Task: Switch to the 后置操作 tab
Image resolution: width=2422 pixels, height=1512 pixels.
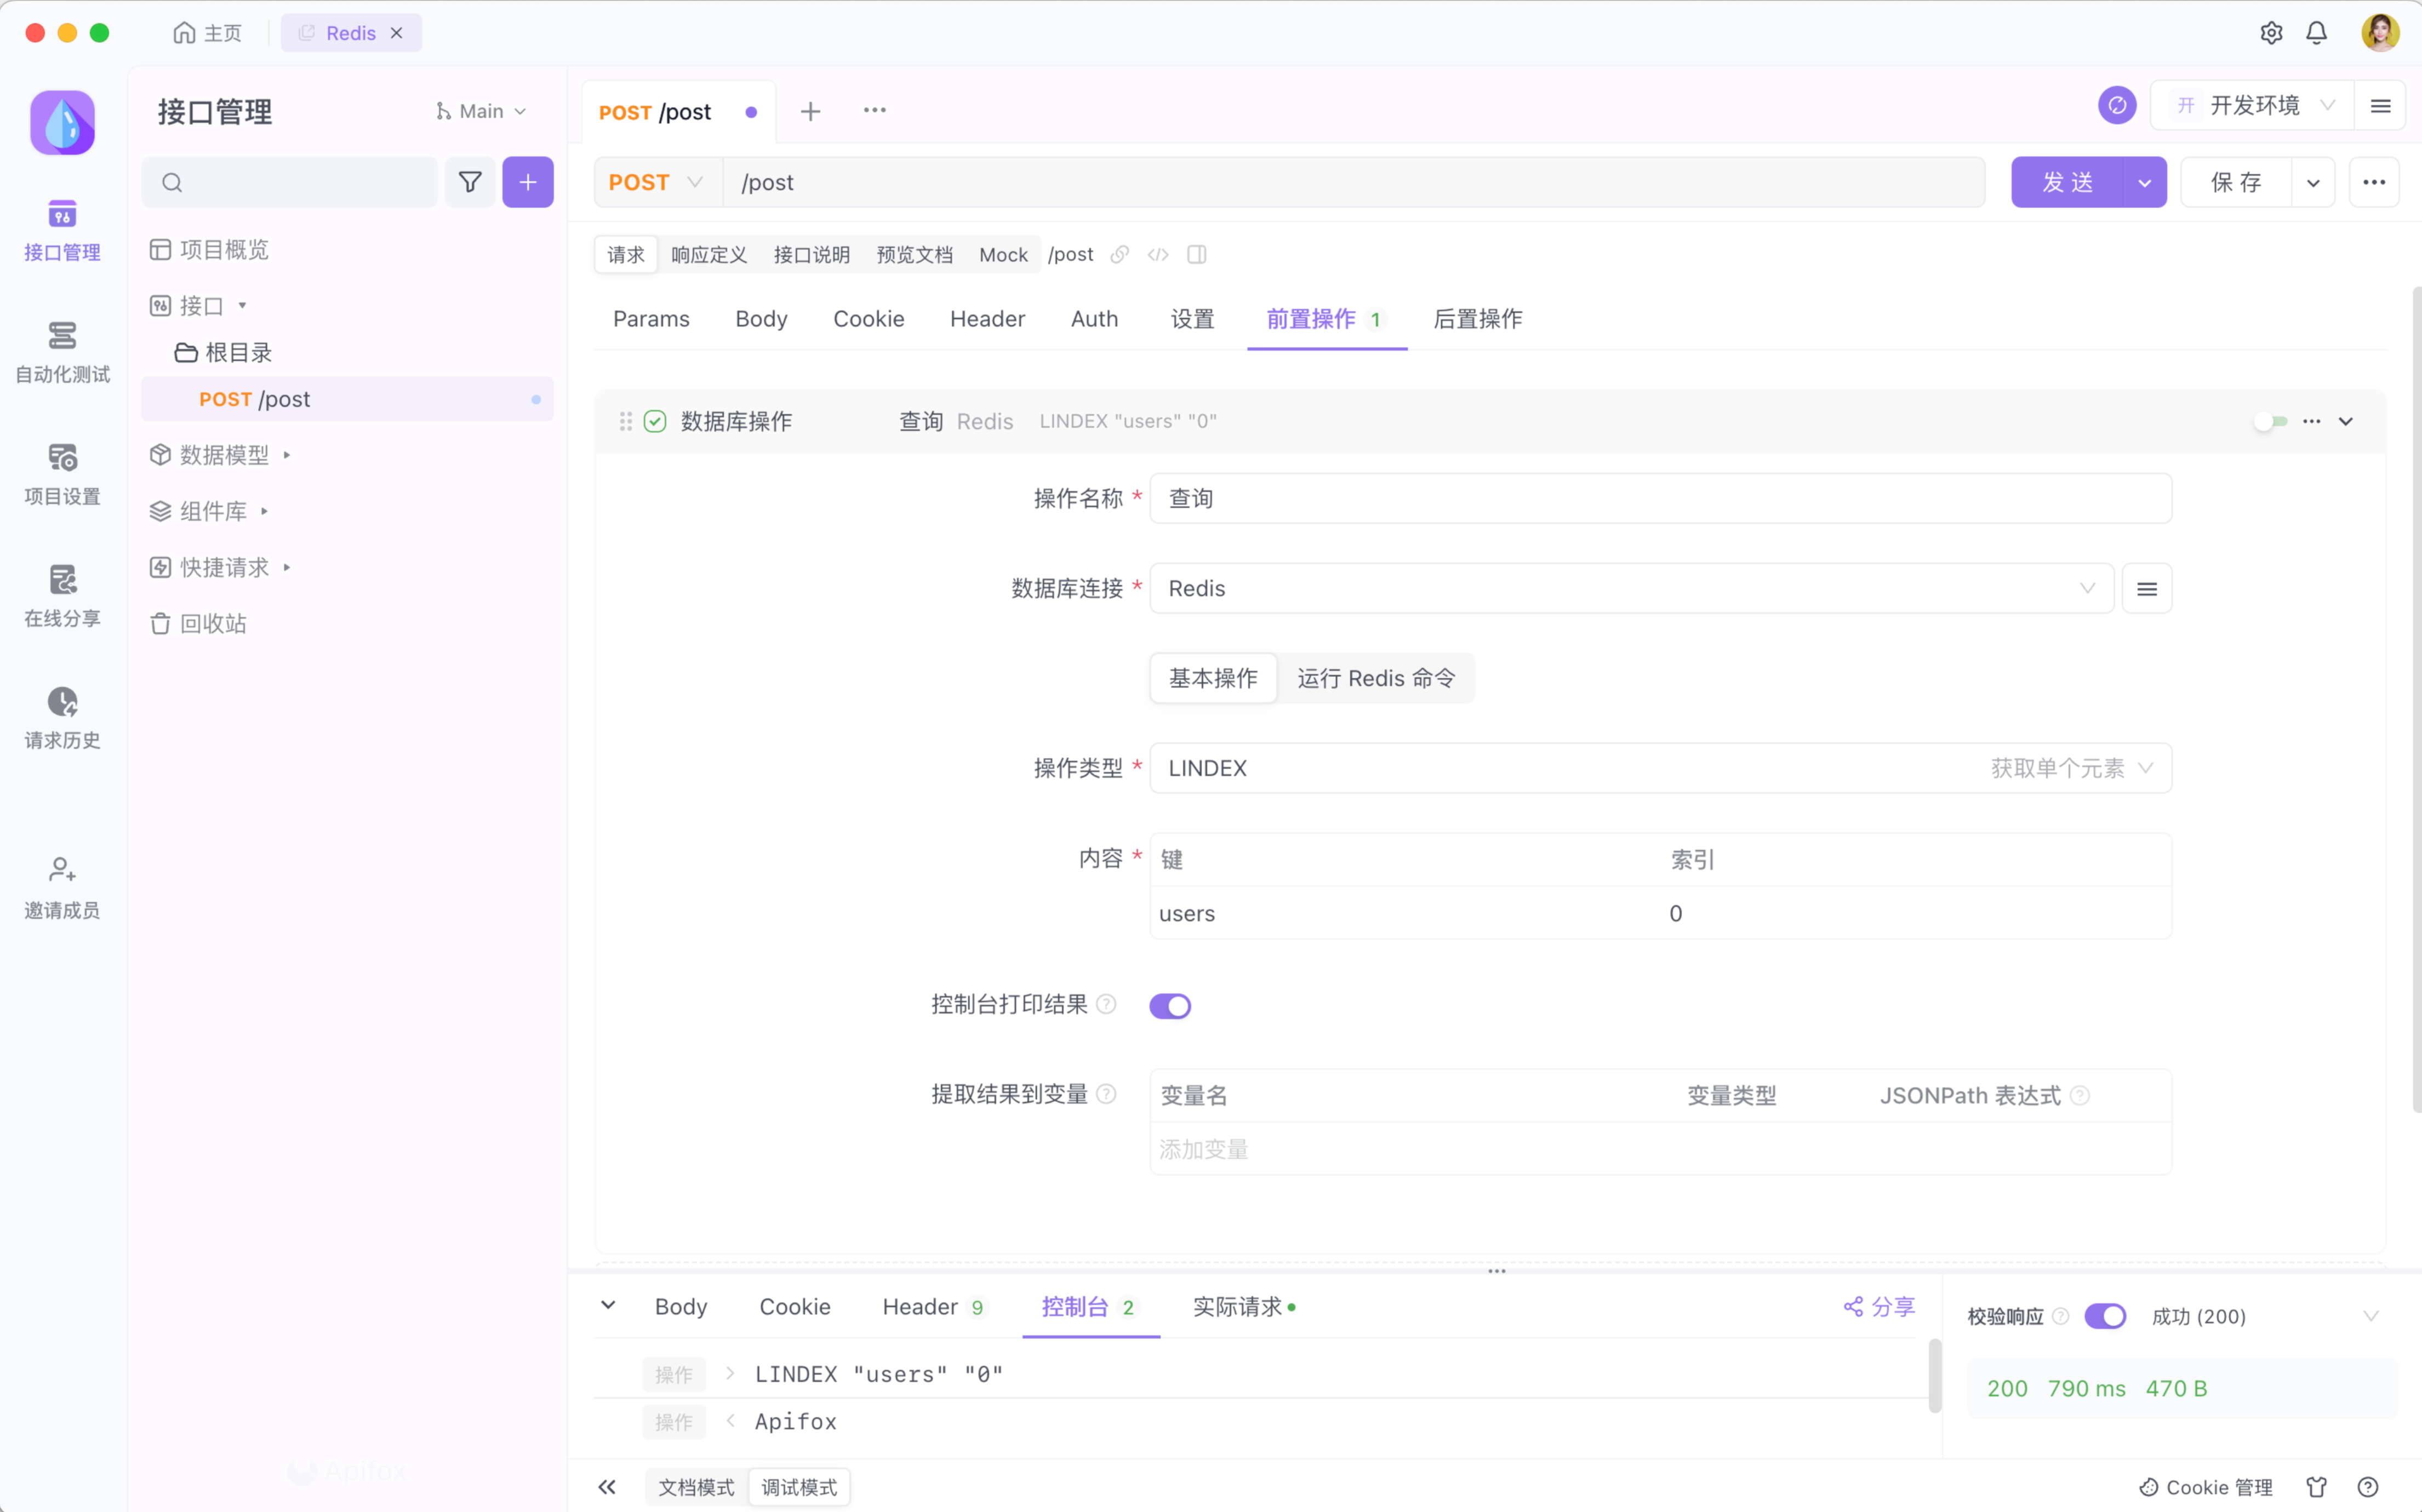Action: click(1477, 319)
